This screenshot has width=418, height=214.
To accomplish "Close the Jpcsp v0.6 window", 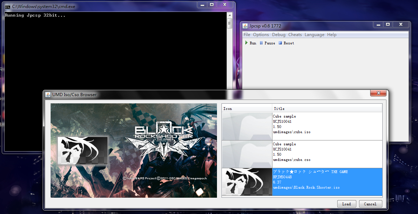I will click(401, 24).
